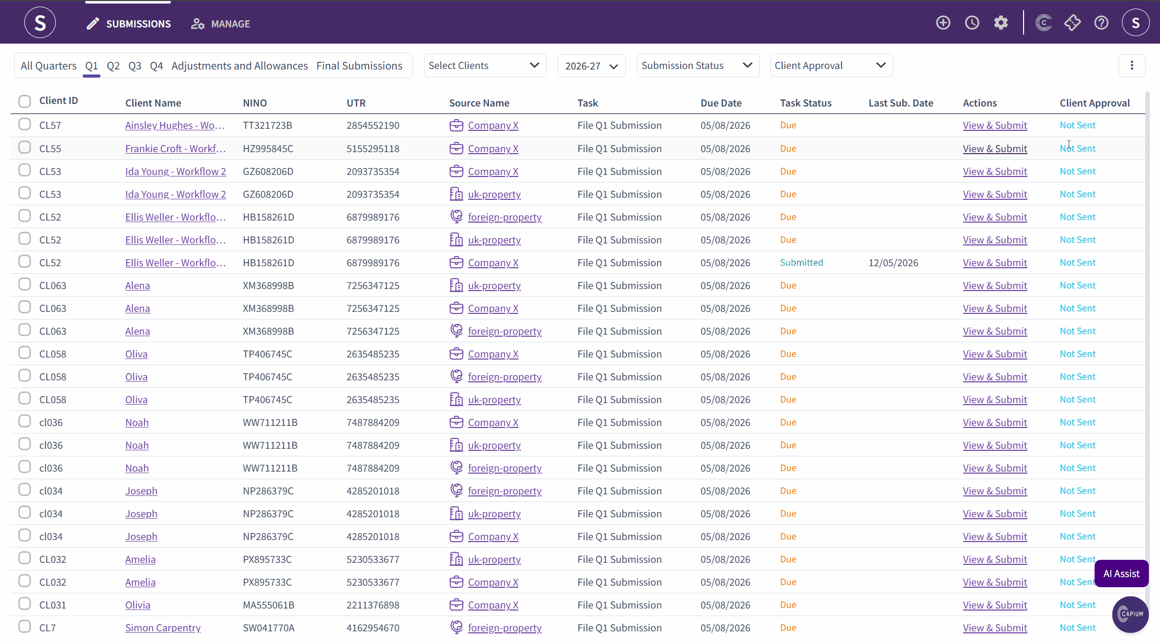1160x644 pixels.
Task: Click the Capium chat bubble icon
Action: coord(1130,614)
